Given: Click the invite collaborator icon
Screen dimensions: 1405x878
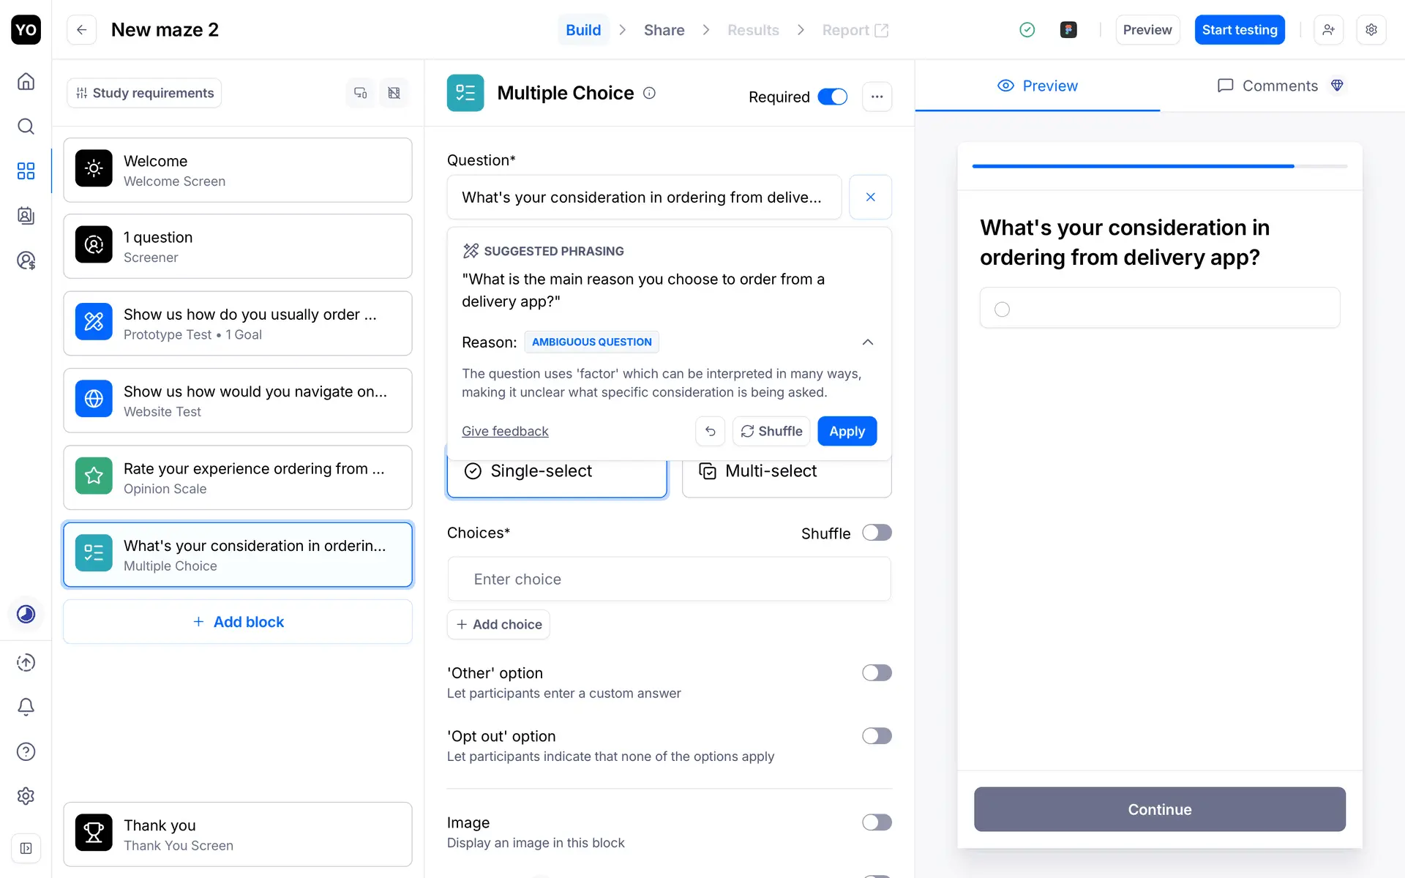Looking at the screenshot, I should [x=1328, y=30].
